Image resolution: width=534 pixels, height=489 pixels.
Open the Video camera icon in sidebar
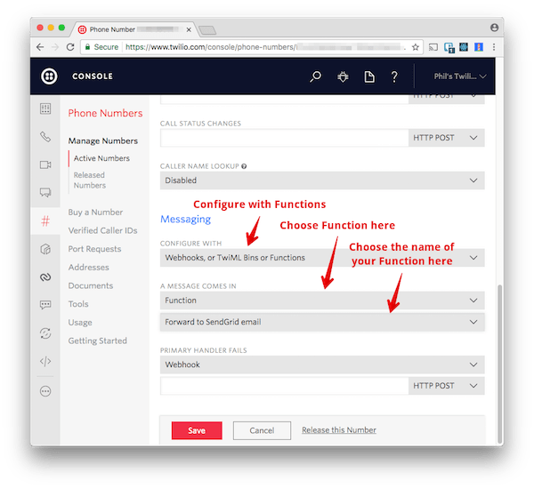pyautogui.click(x=45, y=164)
